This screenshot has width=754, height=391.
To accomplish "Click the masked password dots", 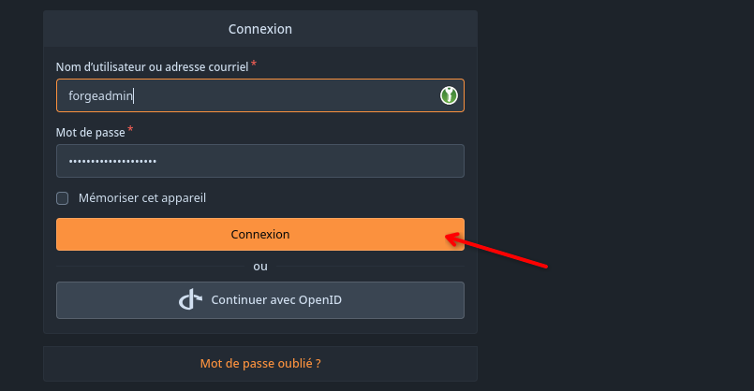I will tap(112, 162).
